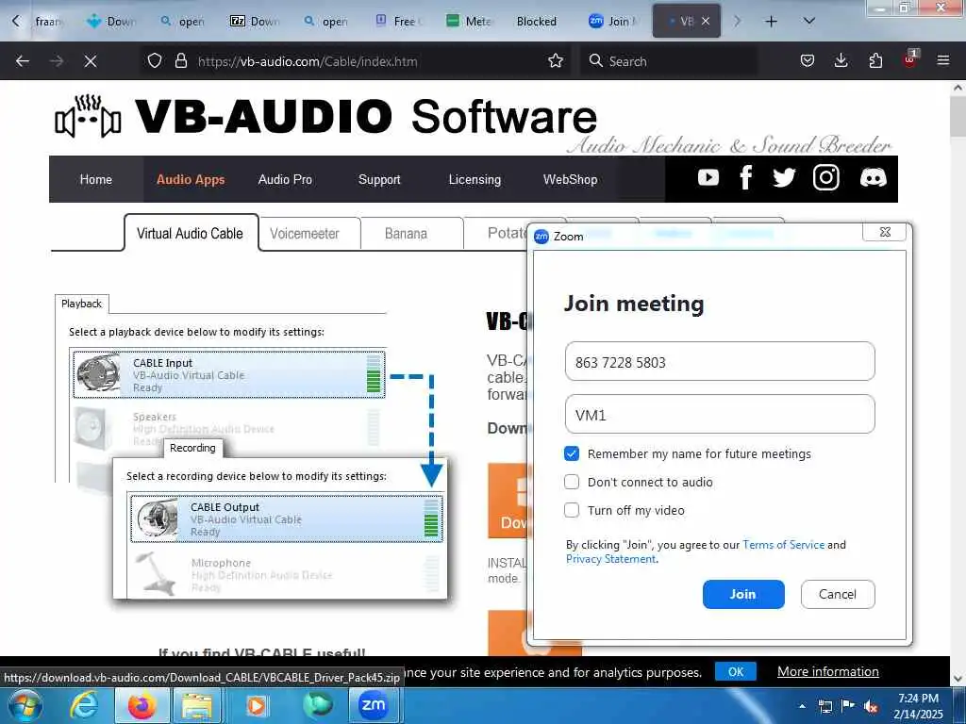Open the Privacy Statement link
This screenshot has height=724, width=966.
610,559
